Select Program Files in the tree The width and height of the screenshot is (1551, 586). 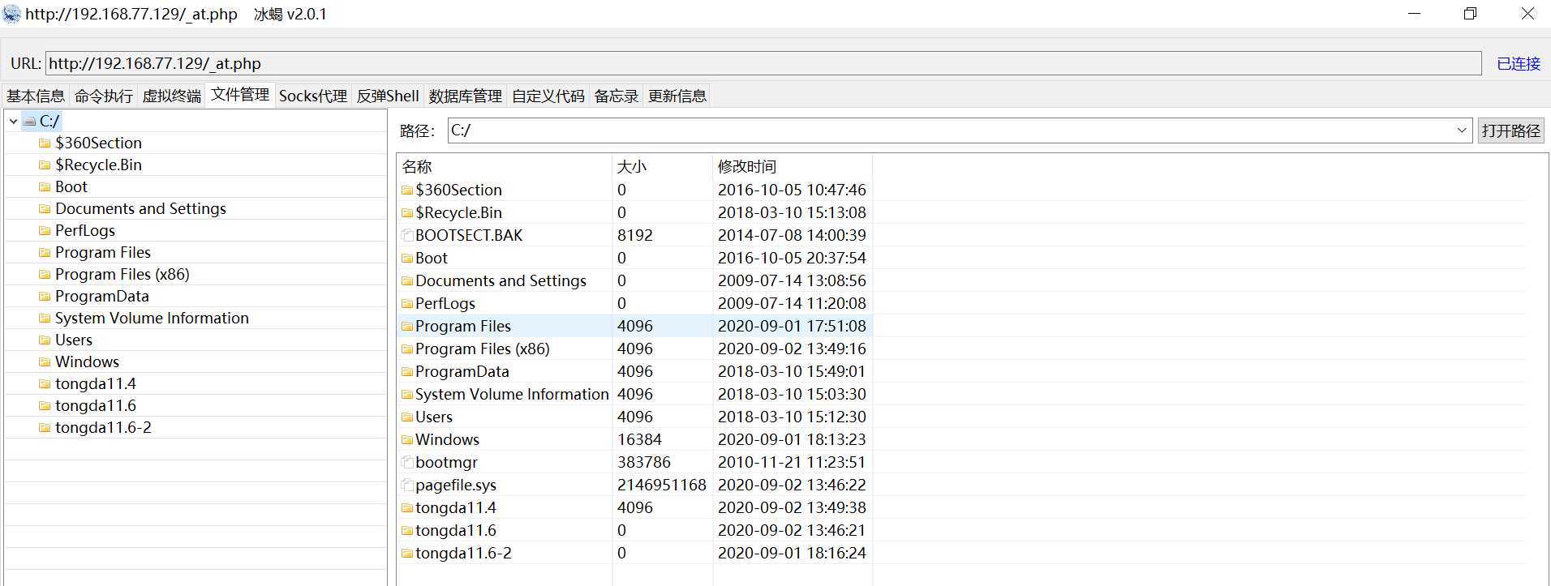tap(103, 252)
